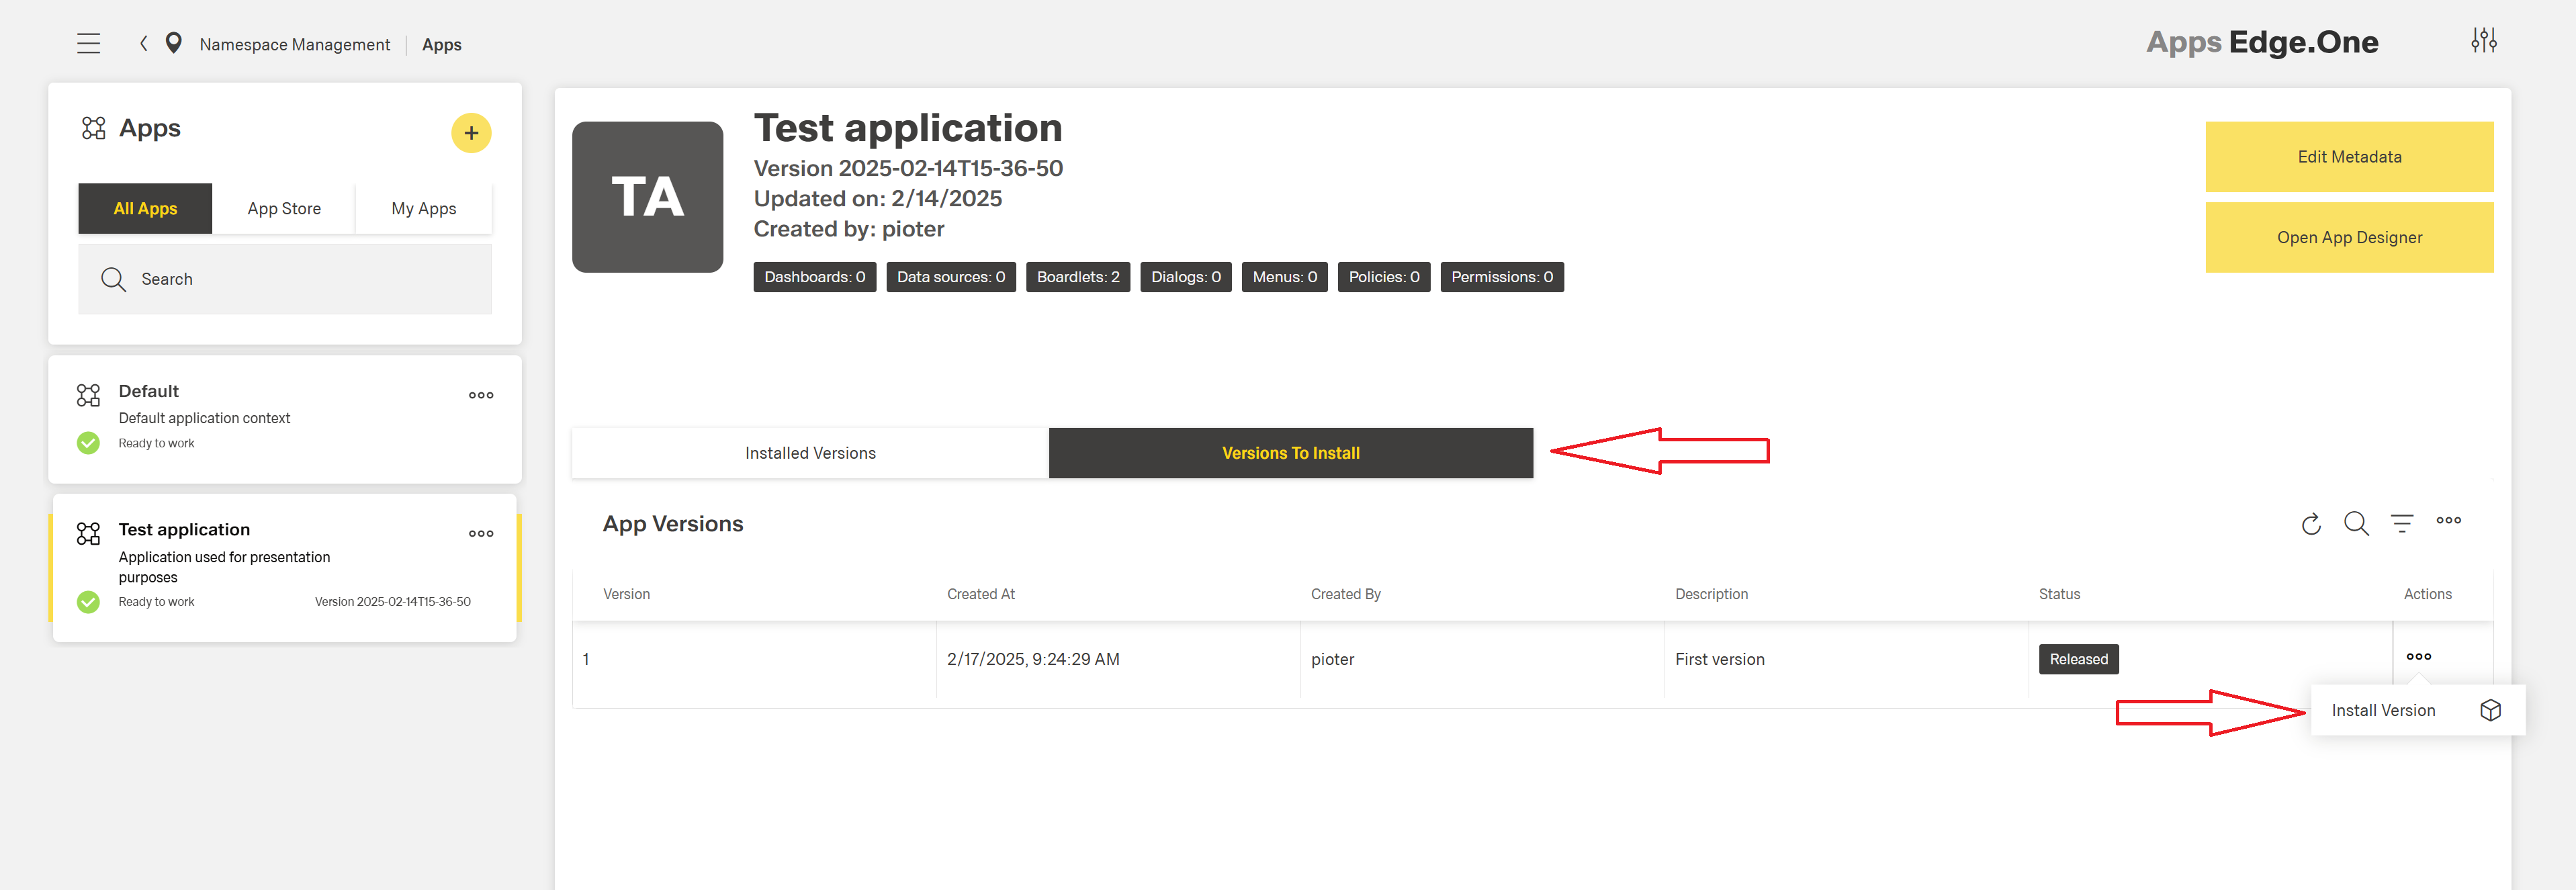Open options menu for Test application card
Viewport: 2576px width, 890px height.
[481, 533]
